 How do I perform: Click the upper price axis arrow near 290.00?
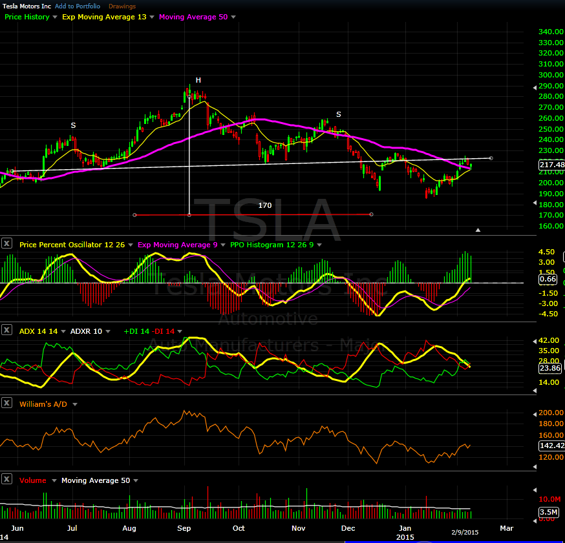pos(535,87)
